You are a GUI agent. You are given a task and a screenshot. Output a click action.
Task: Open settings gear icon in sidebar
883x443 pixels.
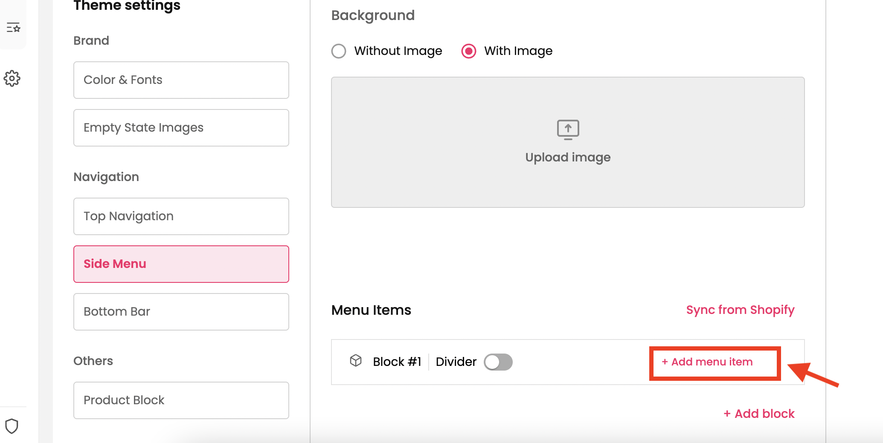(x=12, y=78)
